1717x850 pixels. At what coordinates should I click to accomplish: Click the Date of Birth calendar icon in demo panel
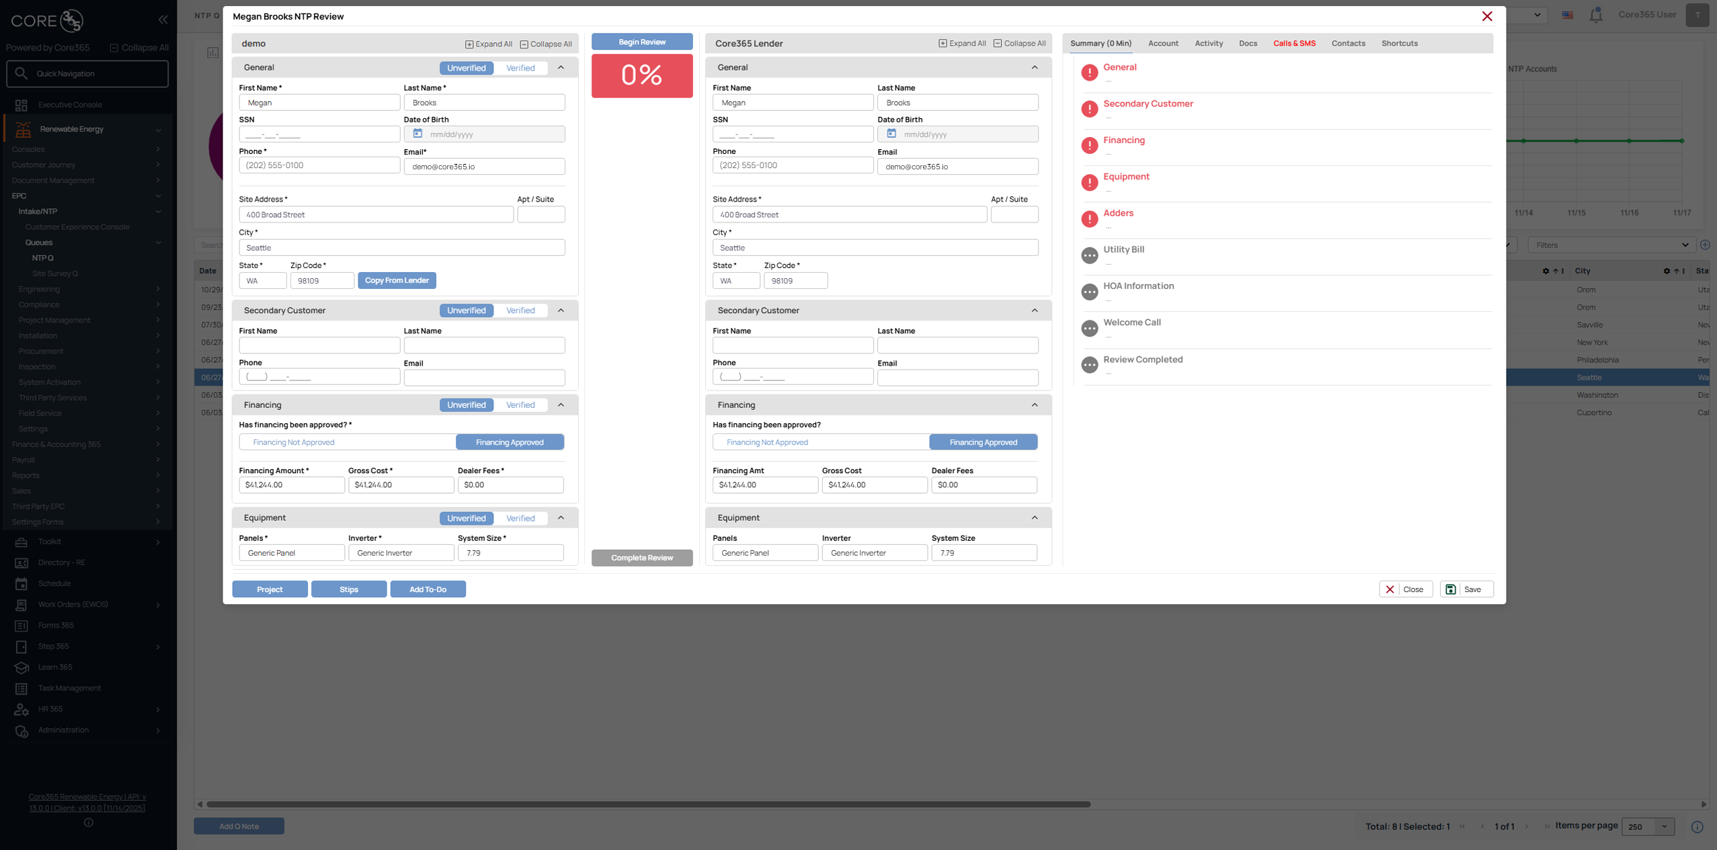click(417, 134)
